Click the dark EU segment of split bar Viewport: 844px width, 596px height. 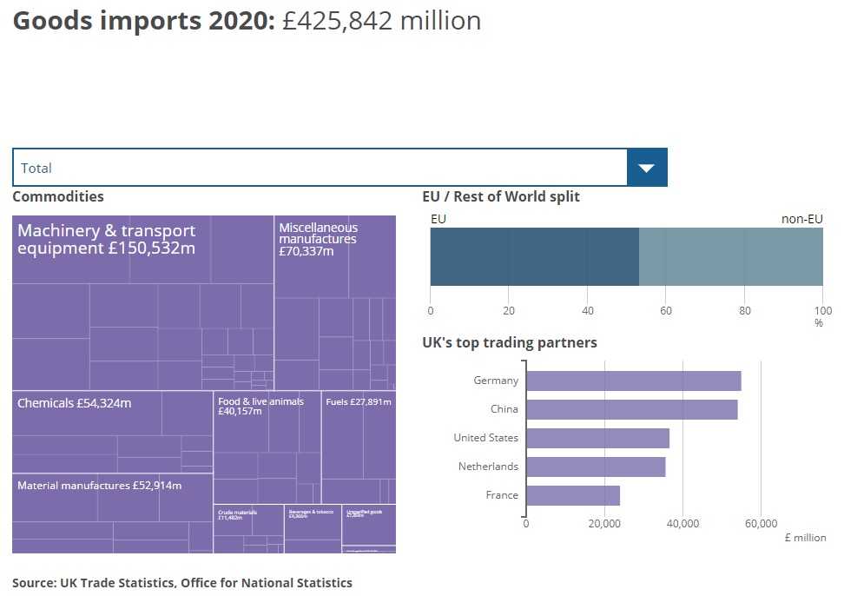(x=534, y=256)
